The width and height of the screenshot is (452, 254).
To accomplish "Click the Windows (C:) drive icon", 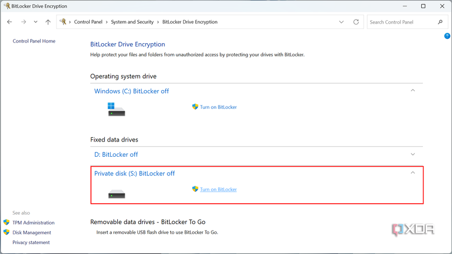I will pos(116,109).
